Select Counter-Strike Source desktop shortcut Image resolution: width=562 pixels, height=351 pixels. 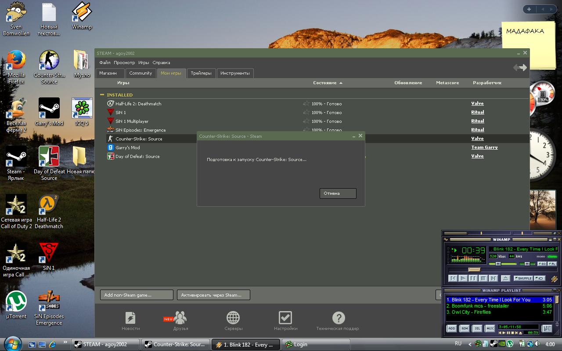coord(49,67)
